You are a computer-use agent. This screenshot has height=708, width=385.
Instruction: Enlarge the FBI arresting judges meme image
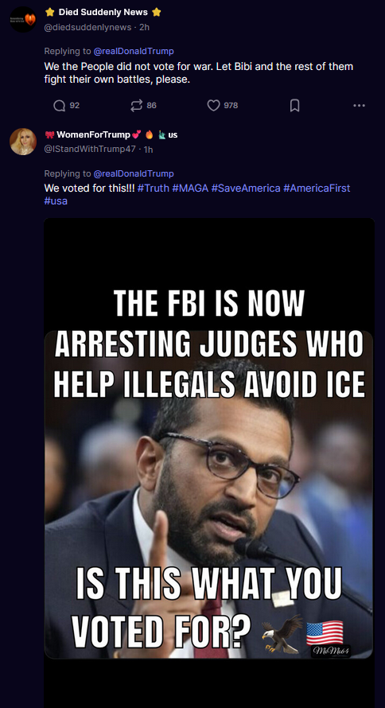(209, 463)
